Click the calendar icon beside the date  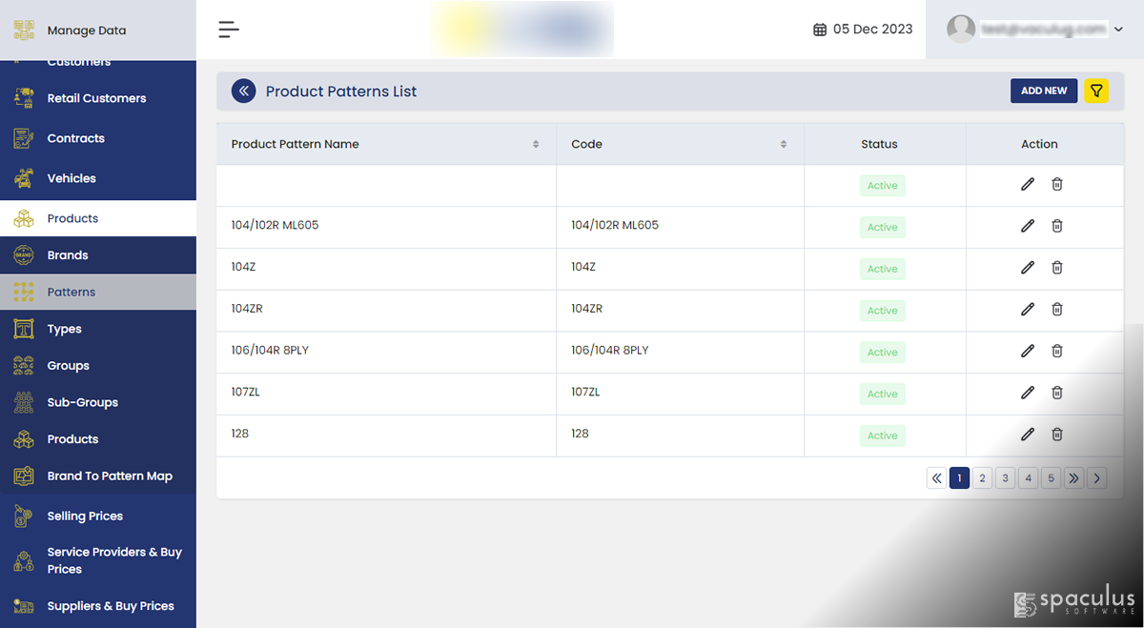pos(820,30)
